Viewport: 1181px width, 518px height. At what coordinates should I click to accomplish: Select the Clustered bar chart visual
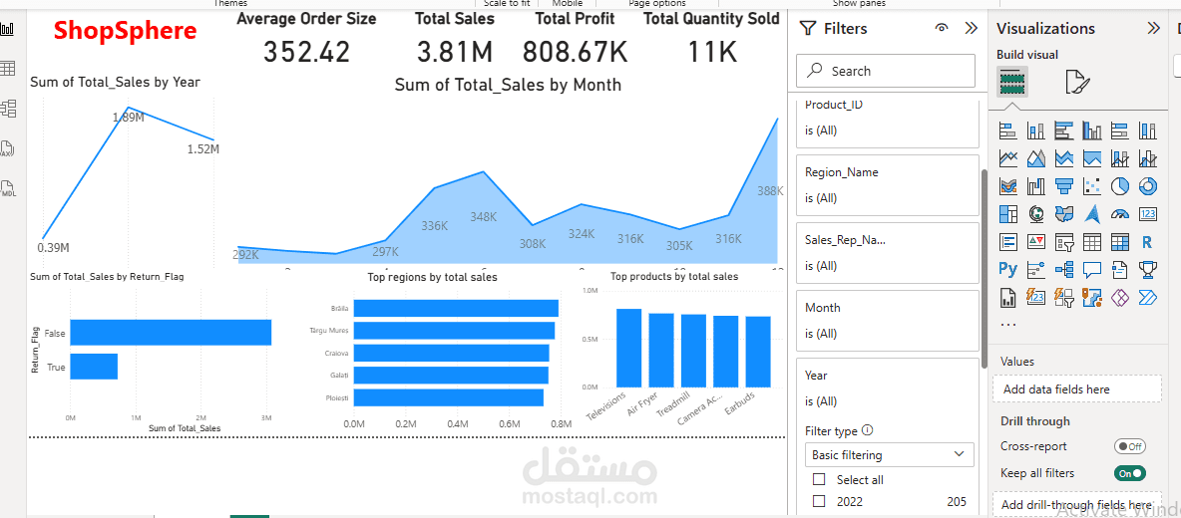pyautogui.click(x=1064, y=130)
